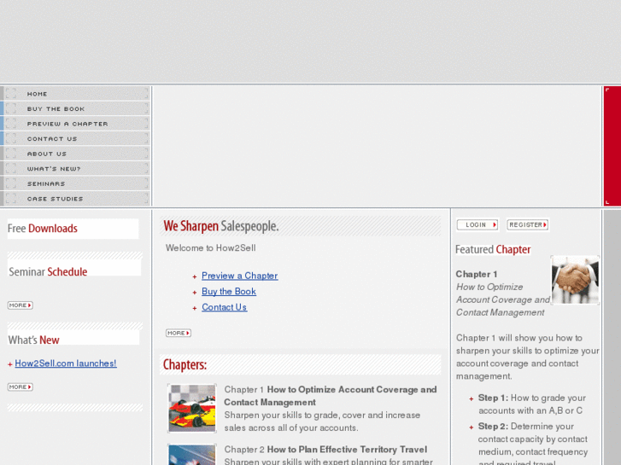Click the Featured Chapter heading
Screen dimensions: 621x465
tap(493, 249)
